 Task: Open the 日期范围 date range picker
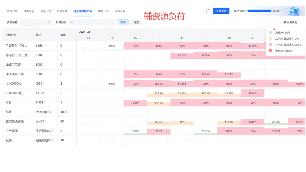coord(92,22)
